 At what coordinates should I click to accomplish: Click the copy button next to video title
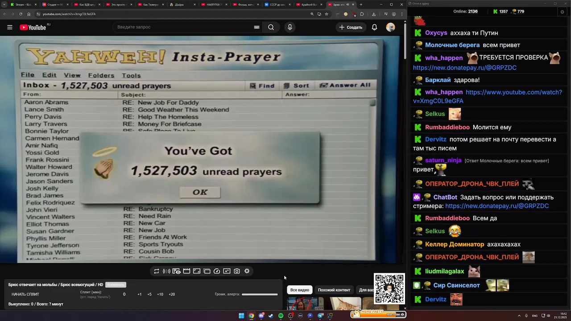116,284
